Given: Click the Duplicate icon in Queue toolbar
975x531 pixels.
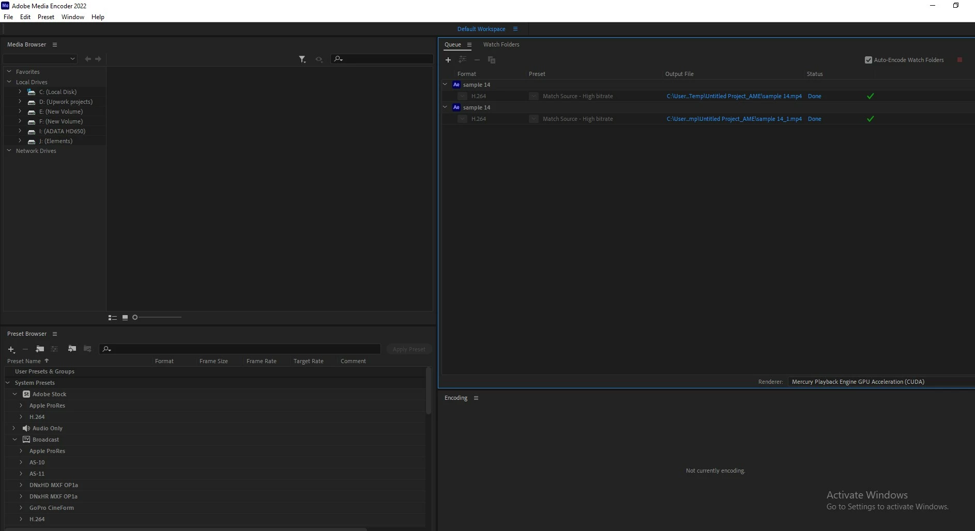Looking at the screenshot, I should (x=492, y=60).
